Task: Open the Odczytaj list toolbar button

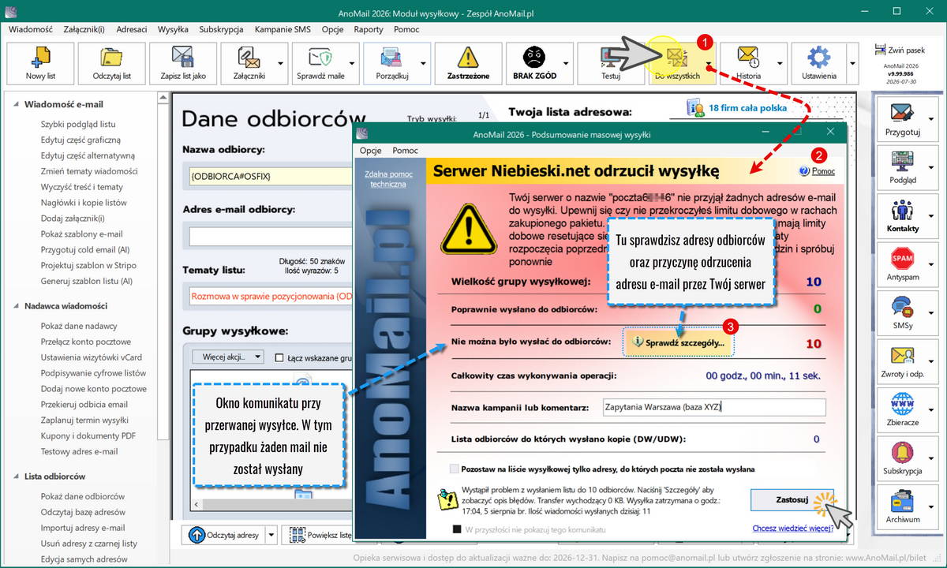Action: tap(111, 63)
